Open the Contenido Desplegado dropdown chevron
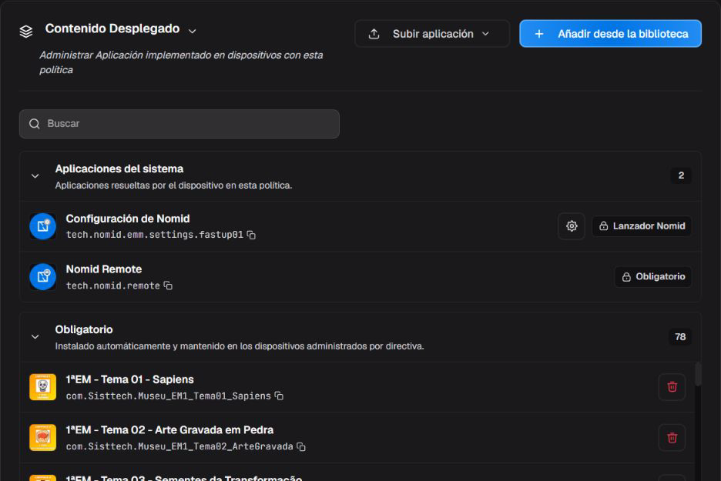The height and width of the screenshot is (481, 721). 193,31
